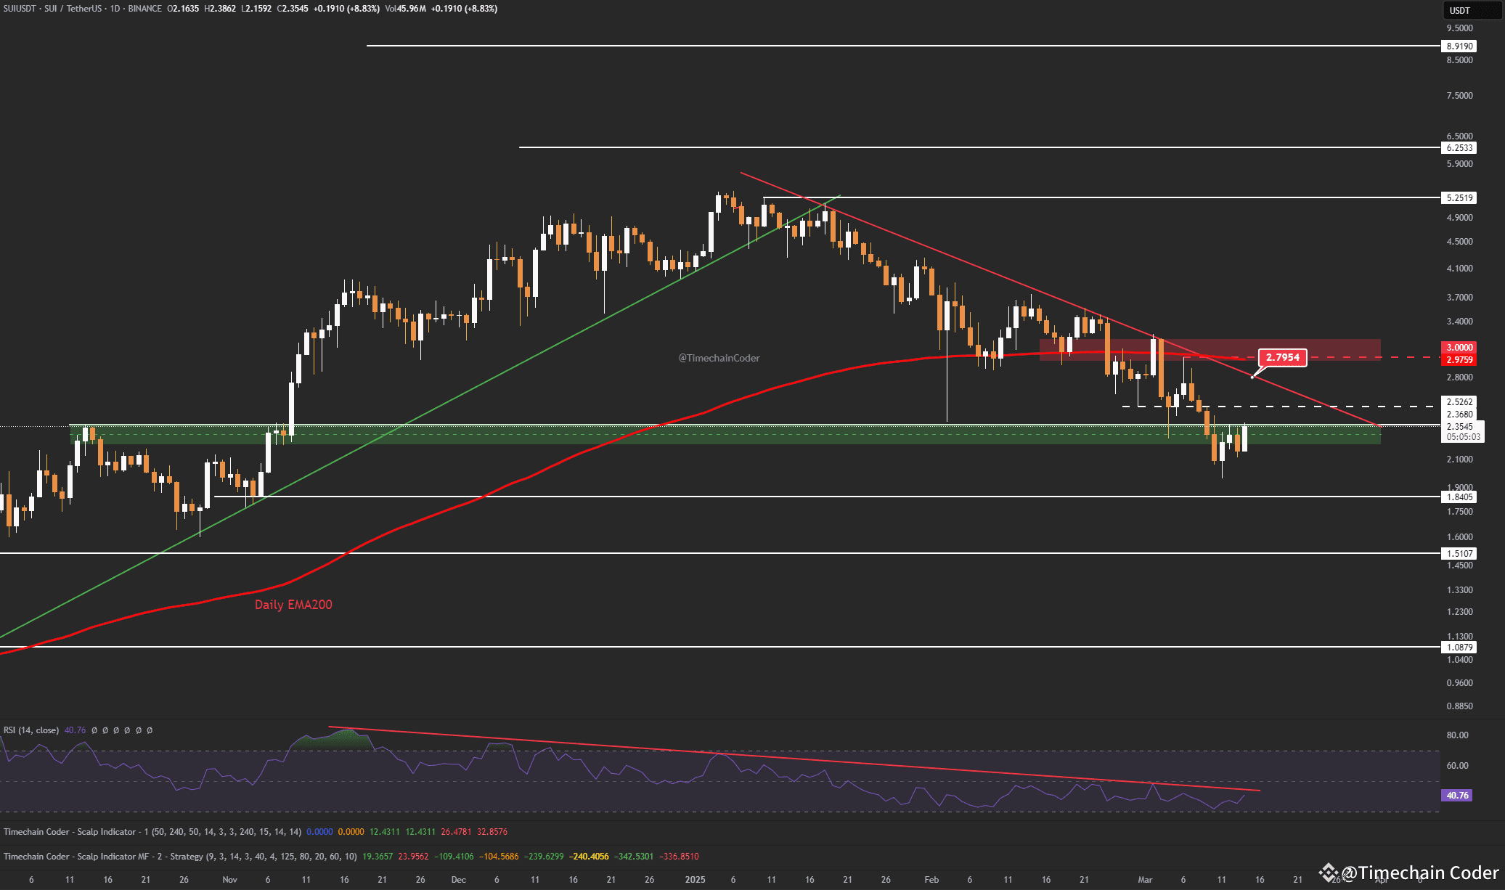1505x890 pixels.
Task: Click the red 3.0000 price label
Action: (x=1459, y=348)
